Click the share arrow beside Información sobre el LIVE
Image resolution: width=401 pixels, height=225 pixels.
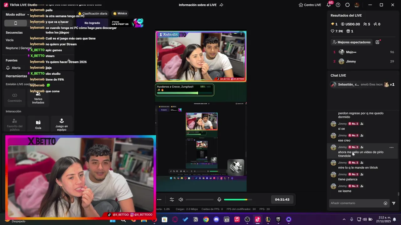click(221, 5)
